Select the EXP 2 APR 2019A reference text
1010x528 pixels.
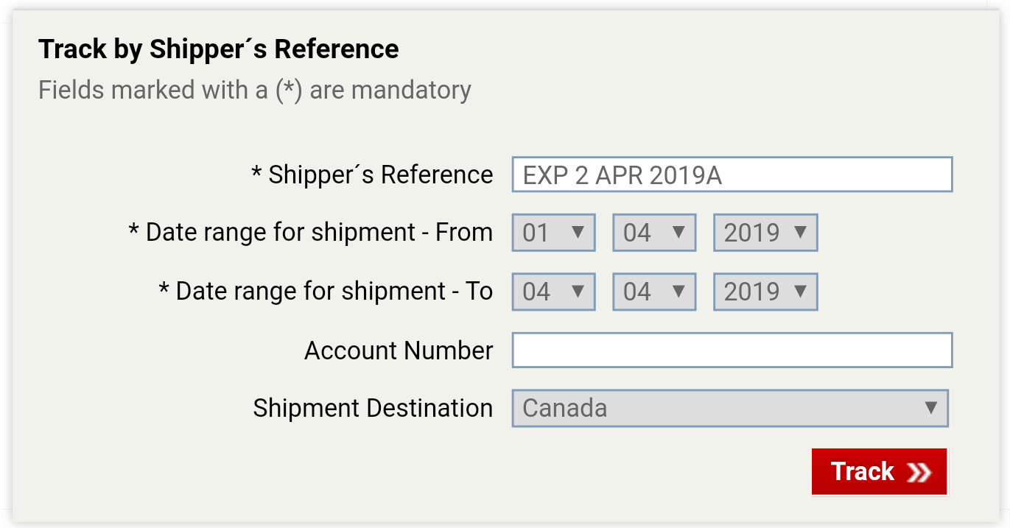[623, 175]
